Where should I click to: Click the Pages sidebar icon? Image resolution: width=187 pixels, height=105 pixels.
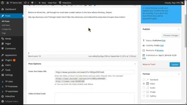click(3, 43)
